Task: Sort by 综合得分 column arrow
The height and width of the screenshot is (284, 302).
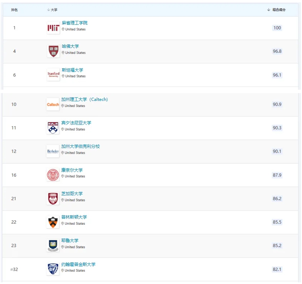Action: [x=269, y=9]
